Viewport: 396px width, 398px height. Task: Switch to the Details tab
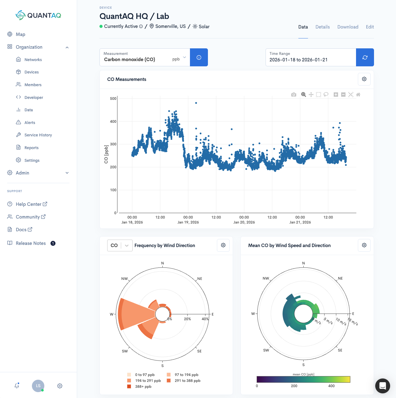pyautogui.click(x=323, y=27)
